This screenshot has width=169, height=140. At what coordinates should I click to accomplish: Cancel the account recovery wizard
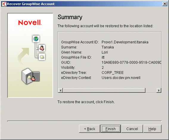132,129
